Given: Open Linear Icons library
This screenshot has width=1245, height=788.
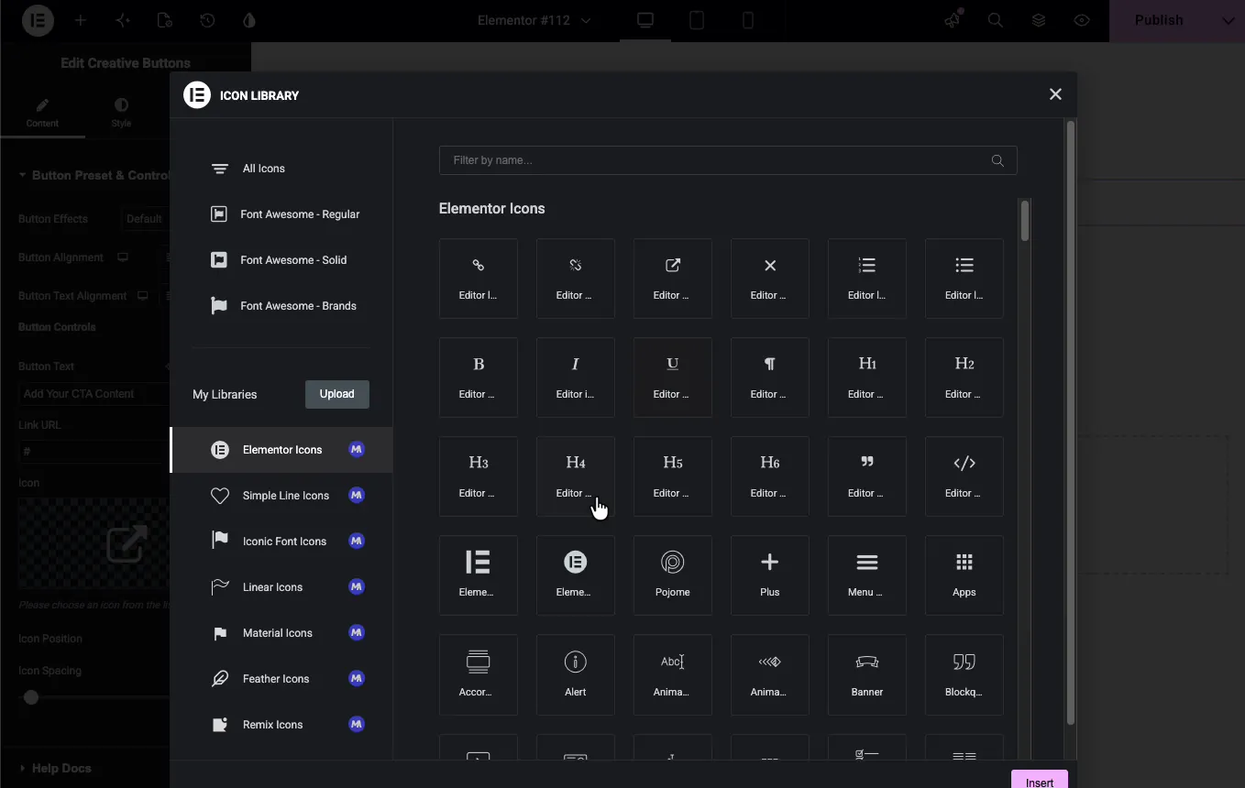Looking at the screenshot, I should tap(281, 587).
